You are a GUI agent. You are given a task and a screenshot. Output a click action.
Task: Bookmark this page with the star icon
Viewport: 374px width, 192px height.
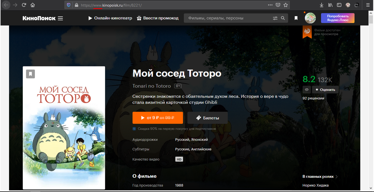coord(285,5)
